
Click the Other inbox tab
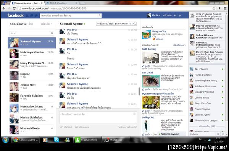pos(31,24)
